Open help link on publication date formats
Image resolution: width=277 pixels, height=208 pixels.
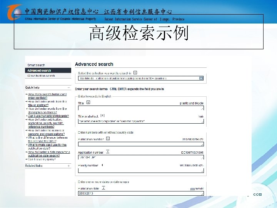click(x=47, y=147)
